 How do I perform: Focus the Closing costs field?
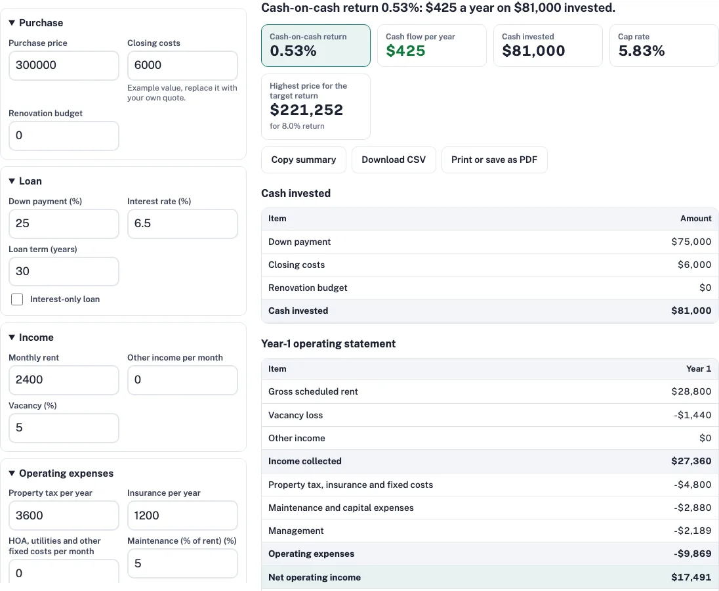coord(182,66)
